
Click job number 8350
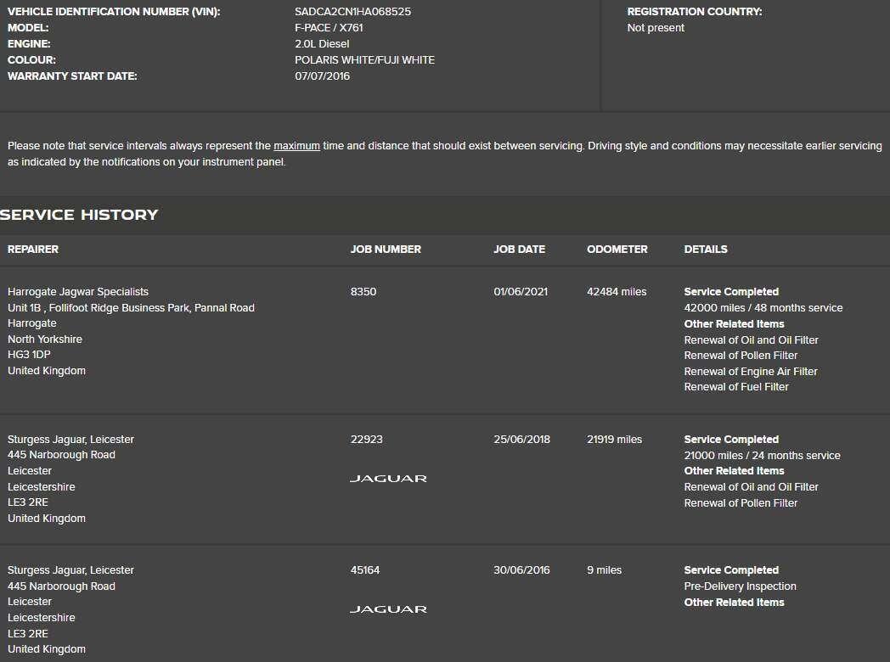pyautogui.click(x=363, y=292)
